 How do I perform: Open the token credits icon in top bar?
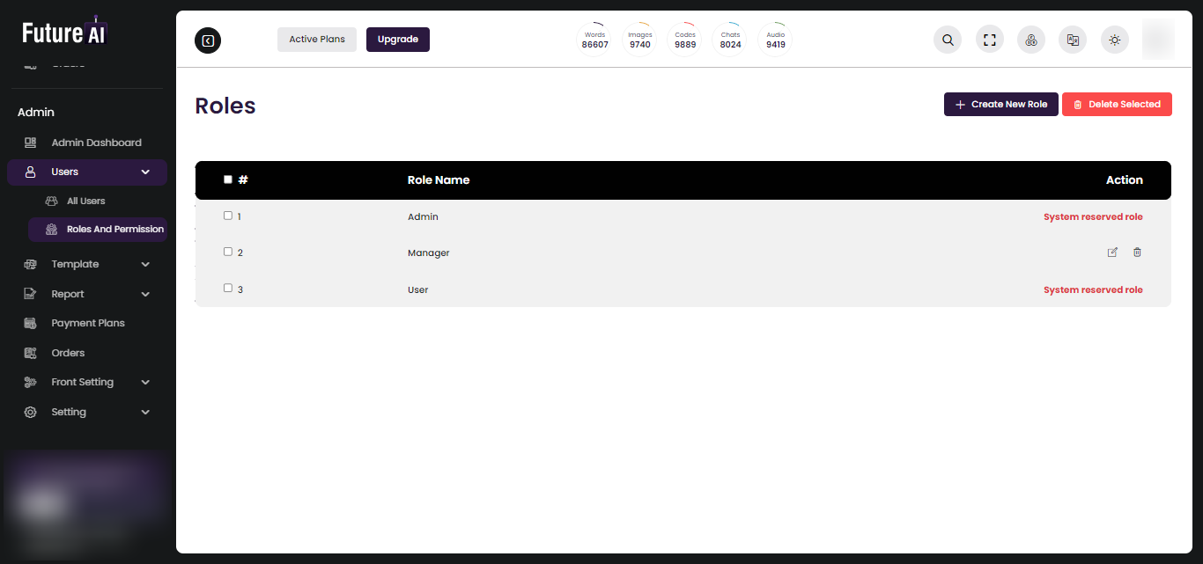(1030, 40)
